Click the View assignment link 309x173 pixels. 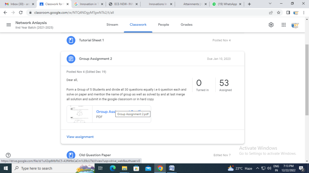[x=80, y=137]
